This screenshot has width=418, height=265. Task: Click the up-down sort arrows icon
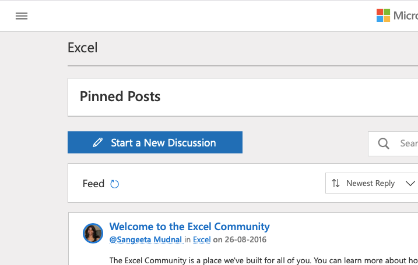pyautogui.click(x=336, y=183)
